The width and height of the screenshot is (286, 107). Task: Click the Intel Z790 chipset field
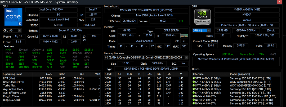tap(154, 16)
